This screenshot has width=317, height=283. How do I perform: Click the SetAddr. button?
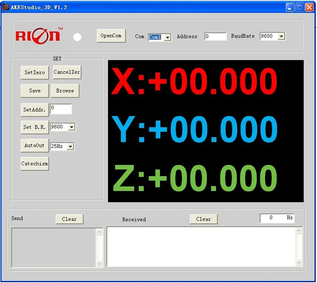pyautogui.click(x=35, y=110)
